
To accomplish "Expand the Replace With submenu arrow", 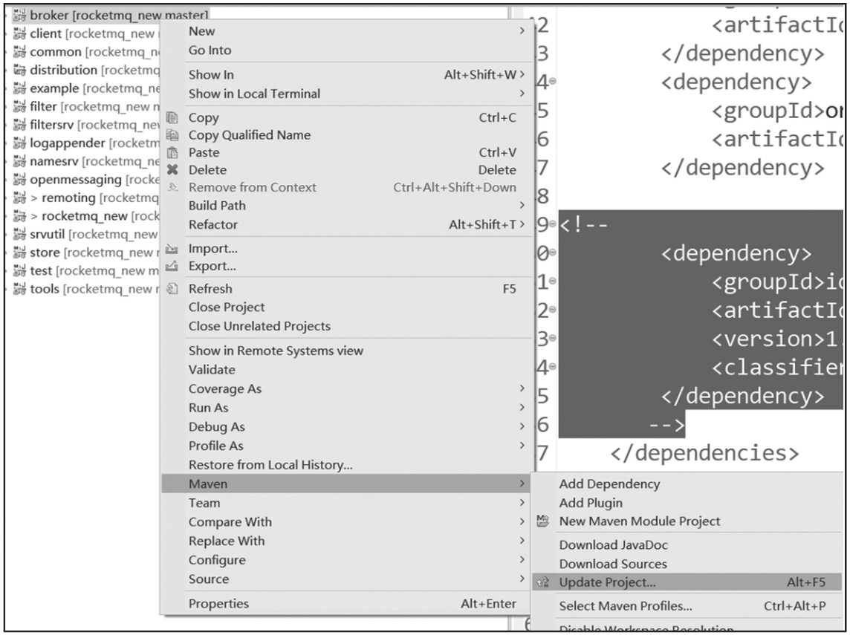I will tap(522, 541).
